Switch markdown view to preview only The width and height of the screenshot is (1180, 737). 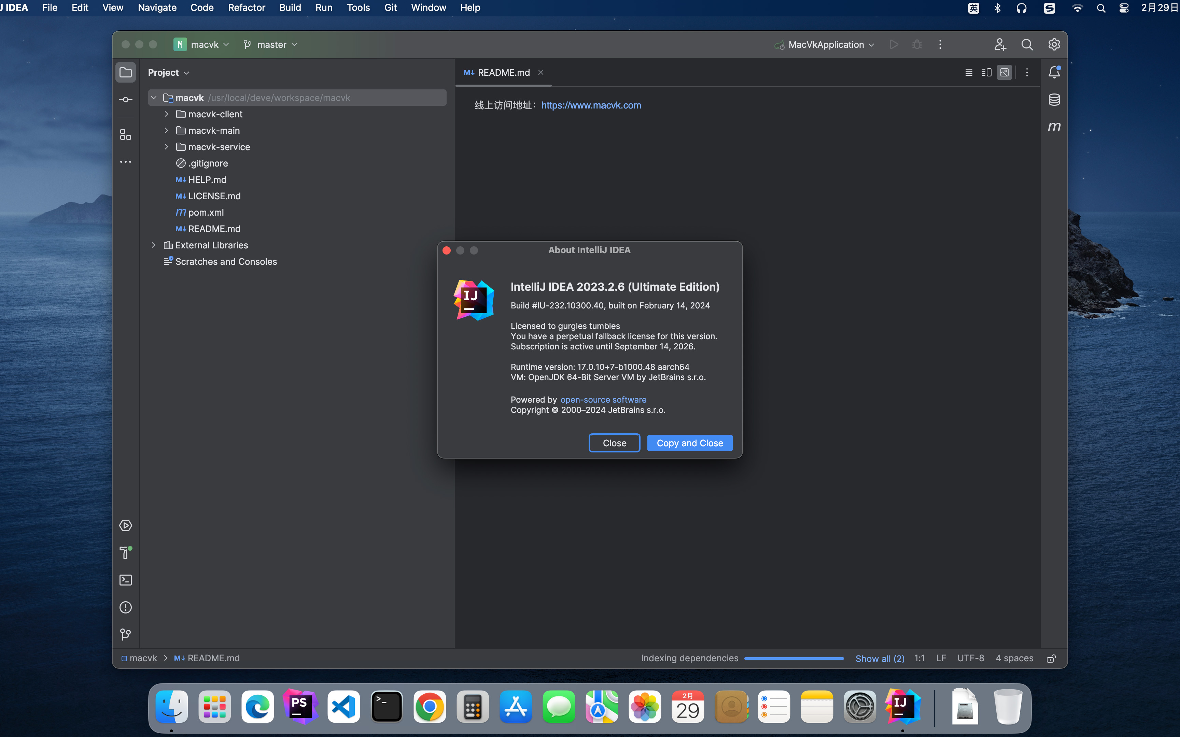click(x=1005, y=73)
